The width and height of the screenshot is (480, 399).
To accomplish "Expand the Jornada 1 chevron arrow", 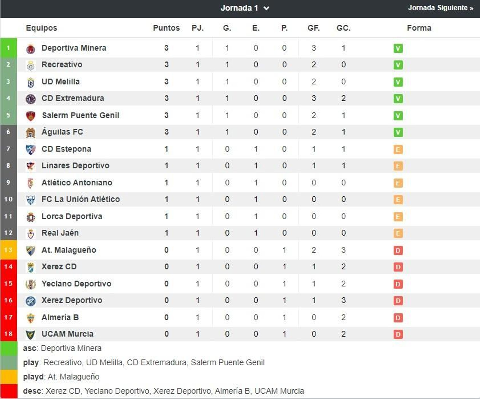I will coord(267,9).
